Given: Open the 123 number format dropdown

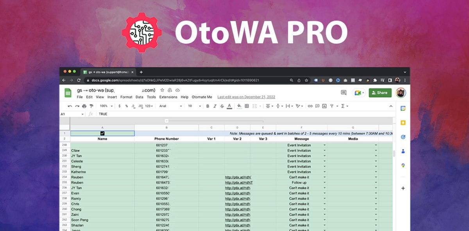Looking at the screenshot, I should [149, 106].
